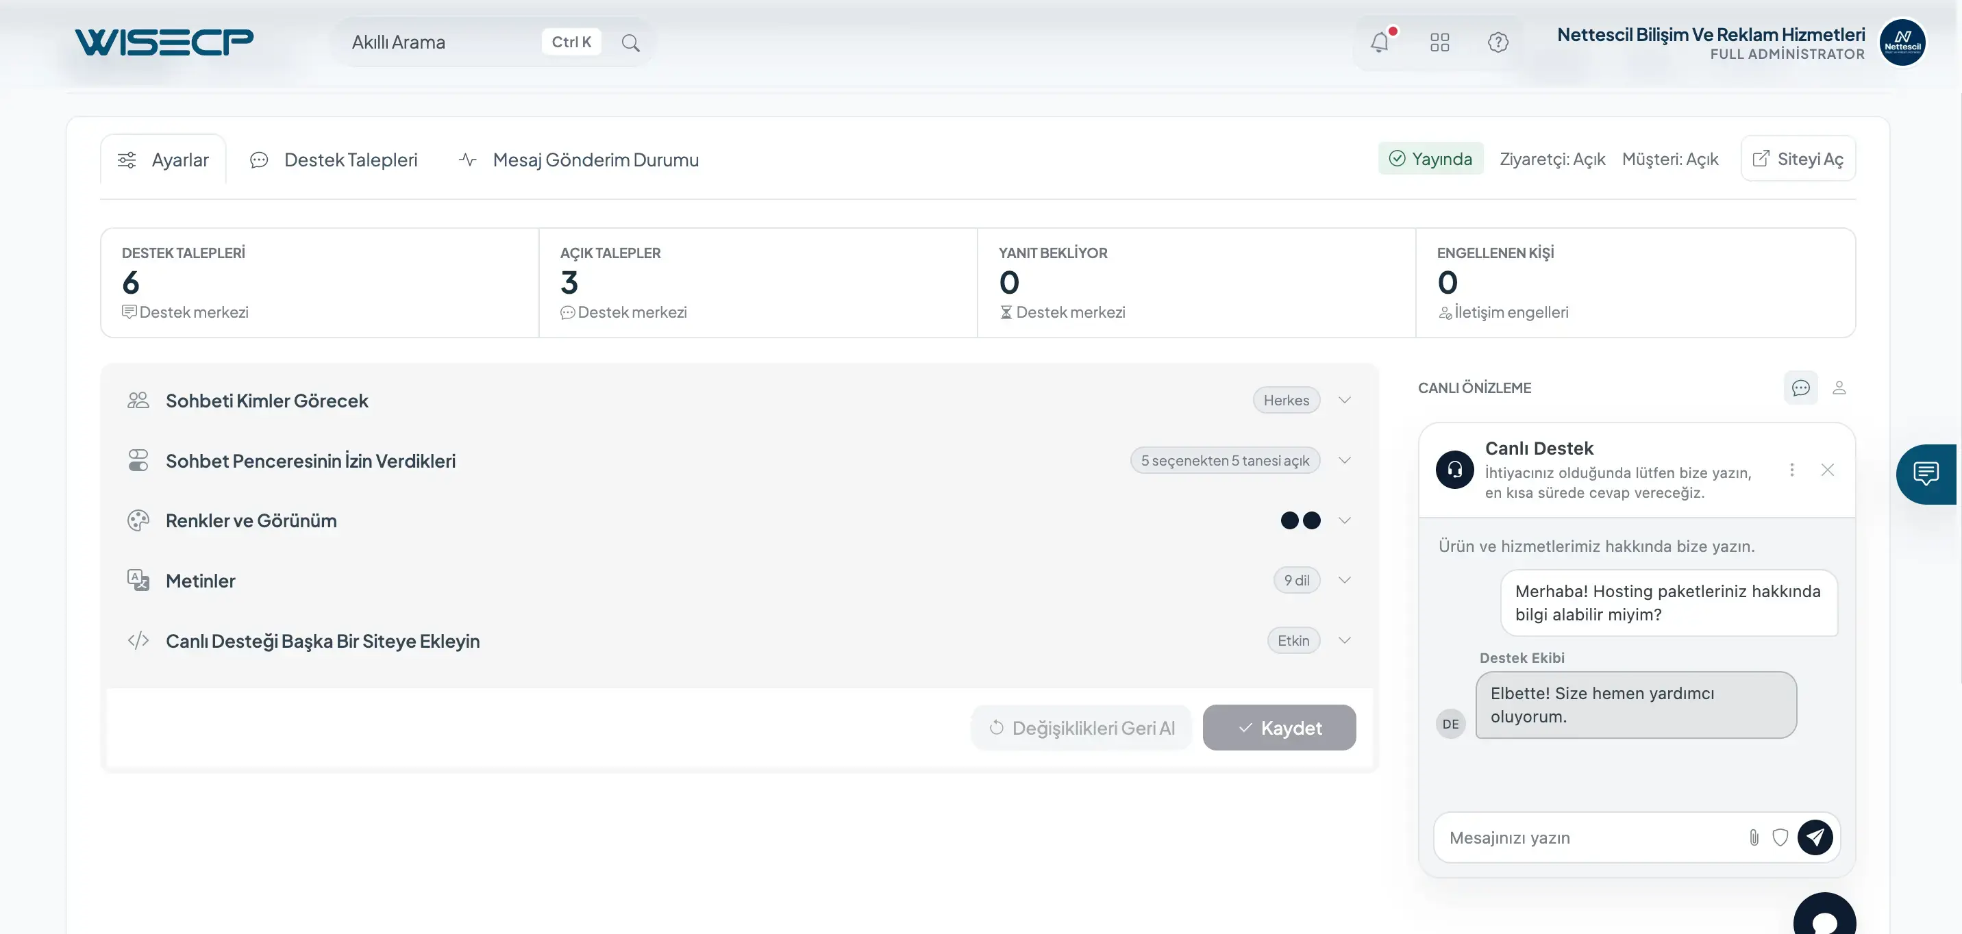Click the second dark color swatch
This screenshot has width=1962, height=934.
(1312, 520)
